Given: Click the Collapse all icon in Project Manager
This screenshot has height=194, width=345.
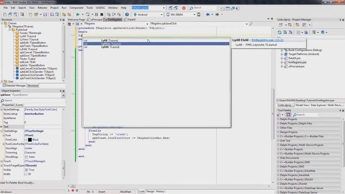Looking at the screenshot, I should [x=291, y=32].
